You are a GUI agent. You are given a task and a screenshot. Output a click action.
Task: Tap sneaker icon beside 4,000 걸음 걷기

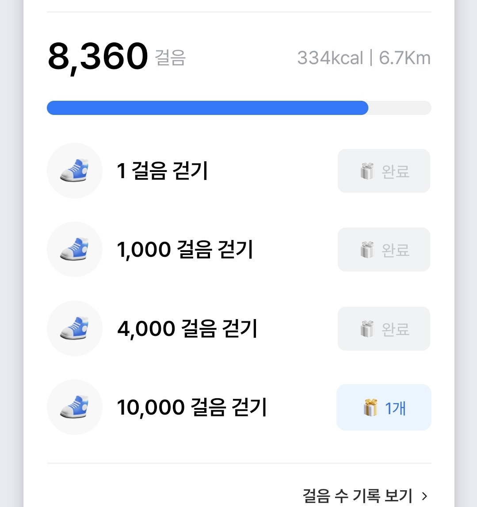click(74, 328)
